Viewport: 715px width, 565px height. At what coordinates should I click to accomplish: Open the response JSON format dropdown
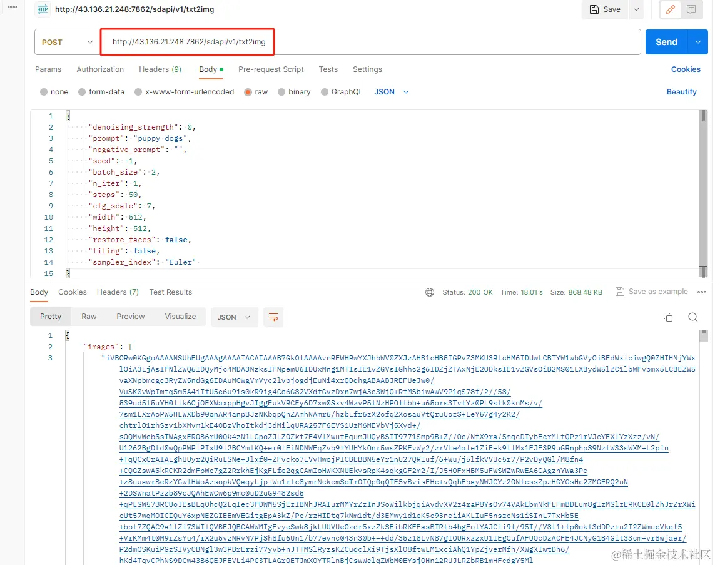point(234,317)
